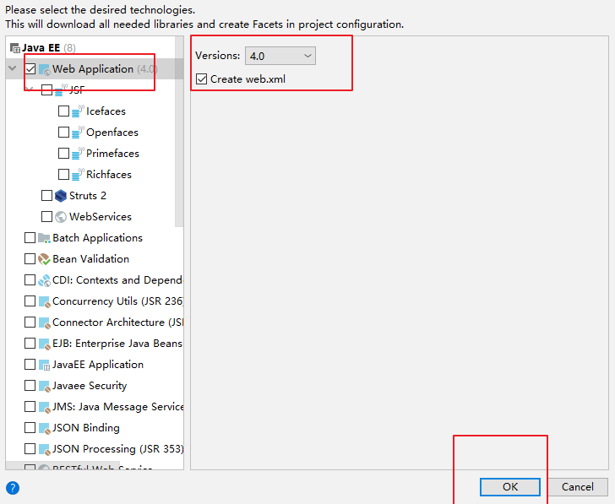615x504 pixels.
Task: Click the Icefaces library icon
Action: pos(78,111)
